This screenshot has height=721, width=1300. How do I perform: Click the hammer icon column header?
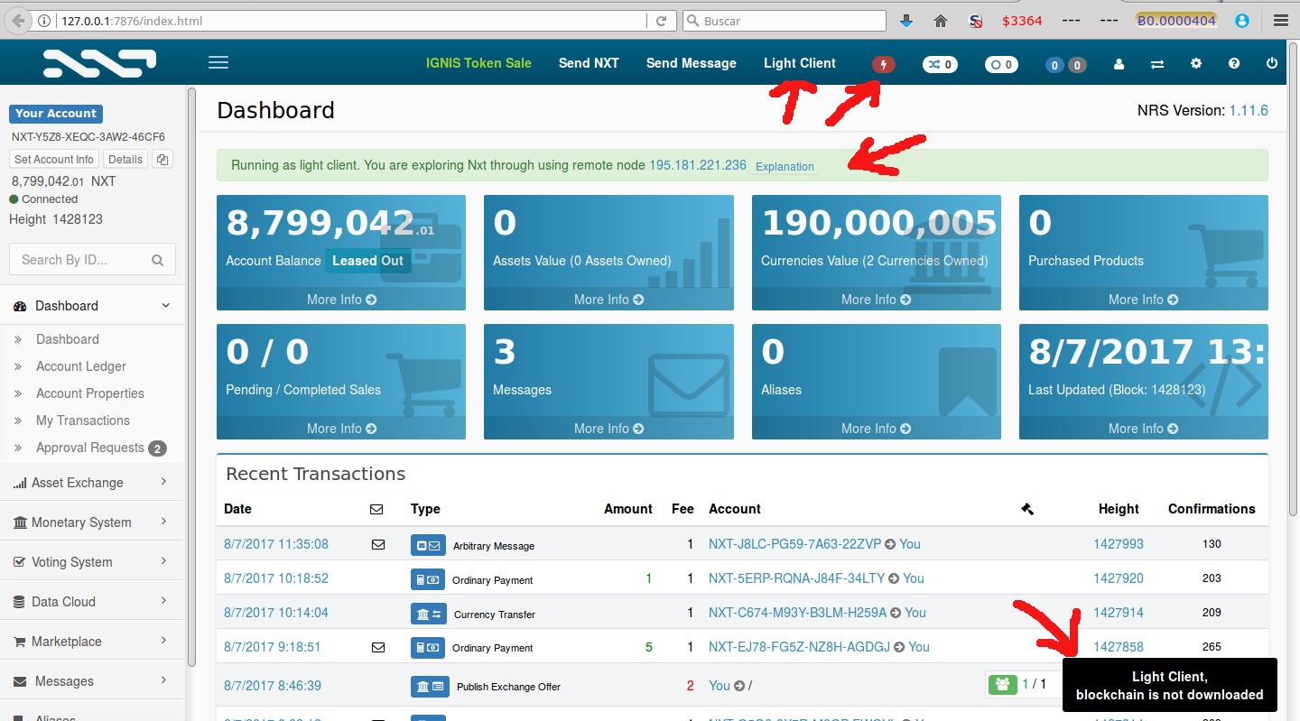point(1027,509)
